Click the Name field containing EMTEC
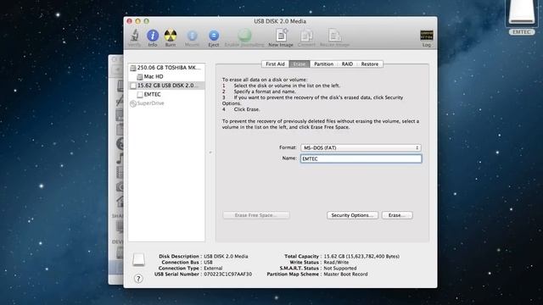The width and height of the screenshot is (543, 305). pyautogui.click(x=361, y=158)
